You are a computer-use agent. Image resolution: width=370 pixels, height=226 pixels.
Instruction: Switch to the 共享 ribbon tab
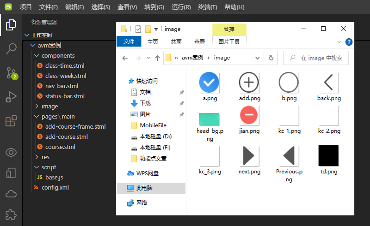click(x=176, y=42)
